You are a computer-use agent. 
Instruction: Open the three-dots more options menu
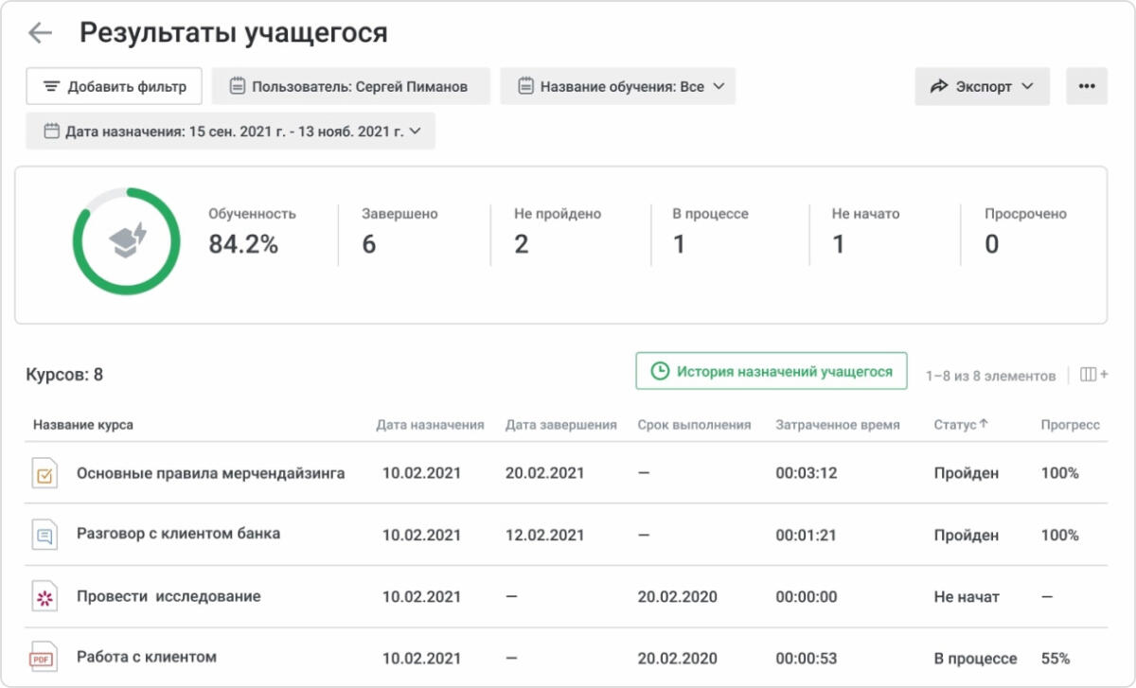pos(1086,86)
